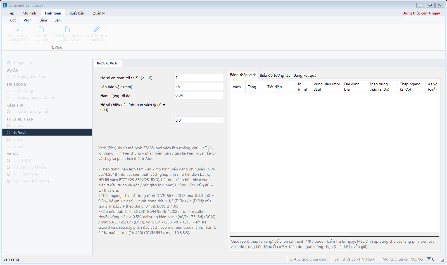Click the 'Lấy nội lực + thiết kế tất cả' download icon
Viewport: 447px width, 265px height.
click(17, 29)
